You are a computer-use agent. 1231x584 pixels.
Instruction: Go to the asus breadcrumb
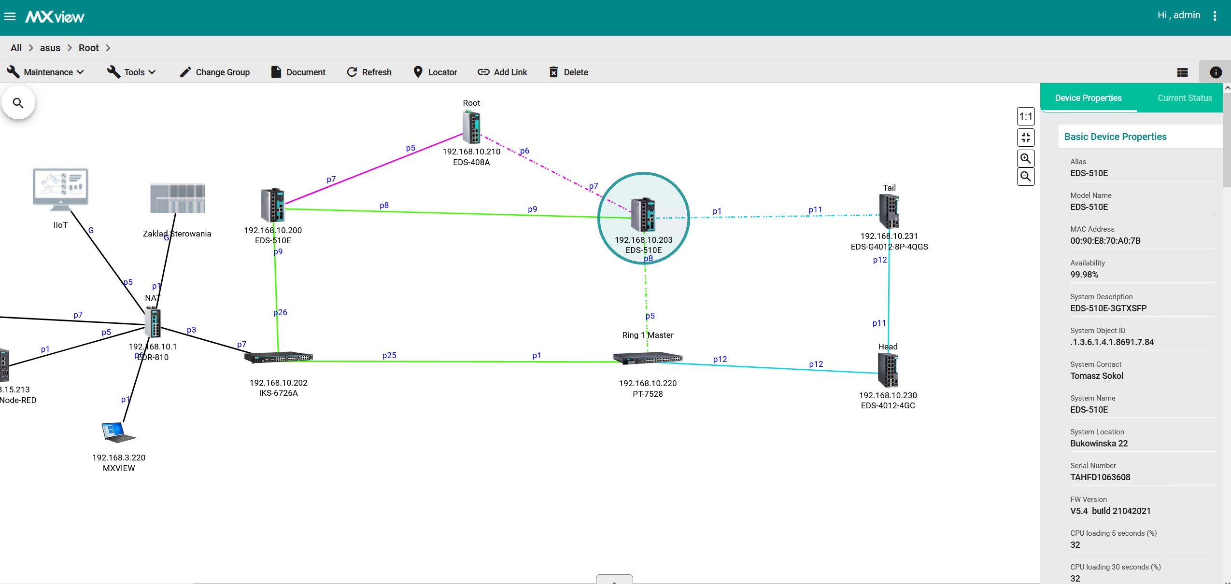coord(50,48)
